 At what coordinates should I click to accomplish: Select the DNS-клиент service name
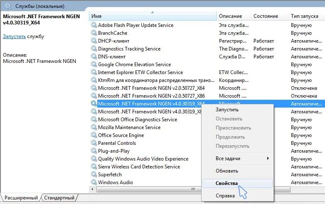click(112, 57)
